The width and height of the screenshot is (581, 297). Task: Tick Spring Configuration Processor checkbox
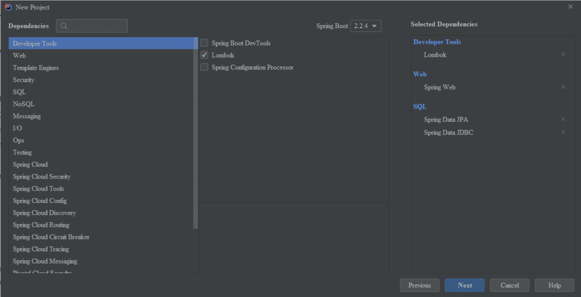pyautogui.click(x=204, y=67)
